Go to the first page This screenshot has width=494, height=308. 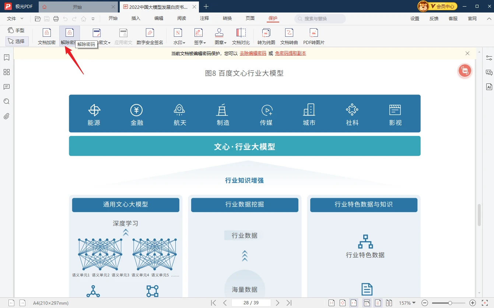[213, 303]
